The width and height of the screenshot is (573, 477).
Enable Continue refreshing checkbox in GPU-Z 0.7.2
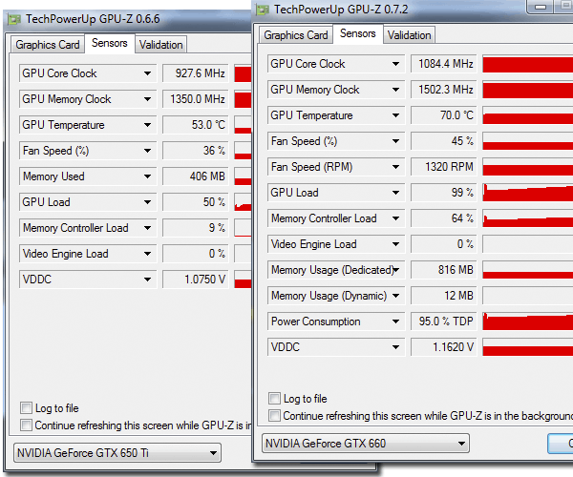[274, 415]
